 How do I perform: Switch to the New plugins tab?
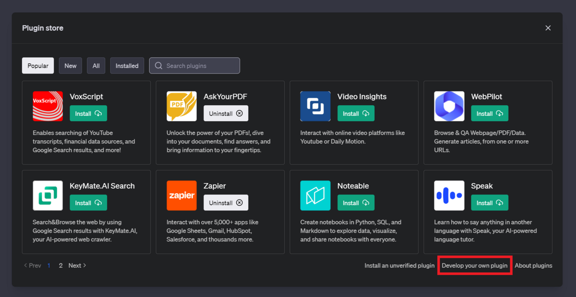tap(71, 66)
